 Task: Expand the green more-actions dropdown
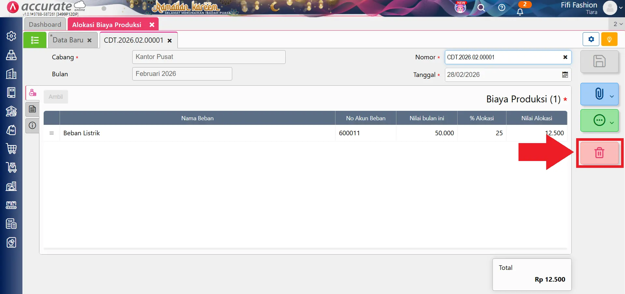pos(612,123)
